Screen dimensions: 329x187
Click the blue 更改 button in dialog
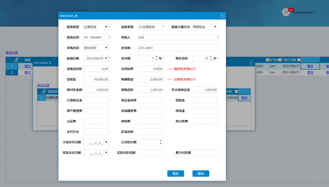[x=175, y=174]
